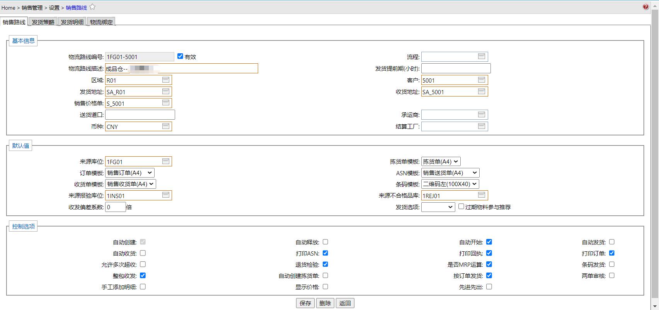
Task: Uncheck 整包收发 checkbox
Action: 143,275
